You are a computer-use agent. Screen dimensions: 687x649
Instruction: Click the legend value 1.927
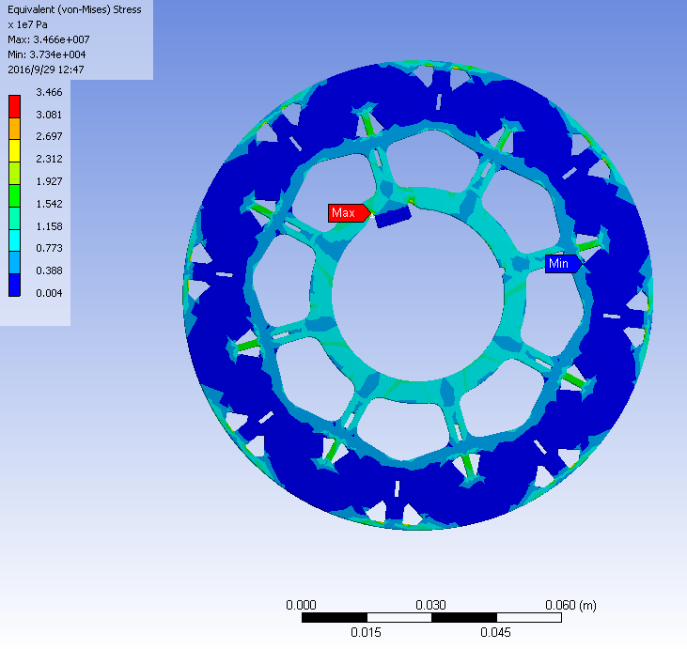tap(49, 181)
